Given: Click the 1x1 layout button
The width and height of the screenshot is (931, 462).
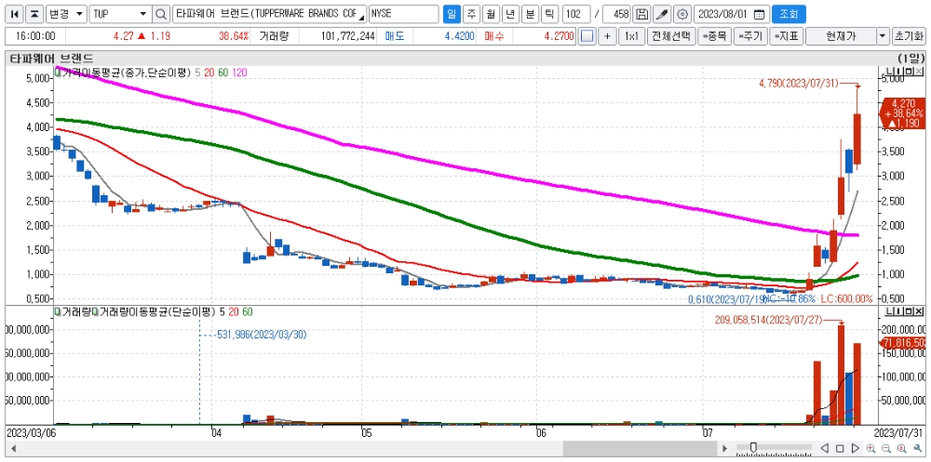Looking at the screenshot, I should coord(631,36).
